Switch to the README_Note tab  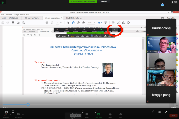[74, 18]
